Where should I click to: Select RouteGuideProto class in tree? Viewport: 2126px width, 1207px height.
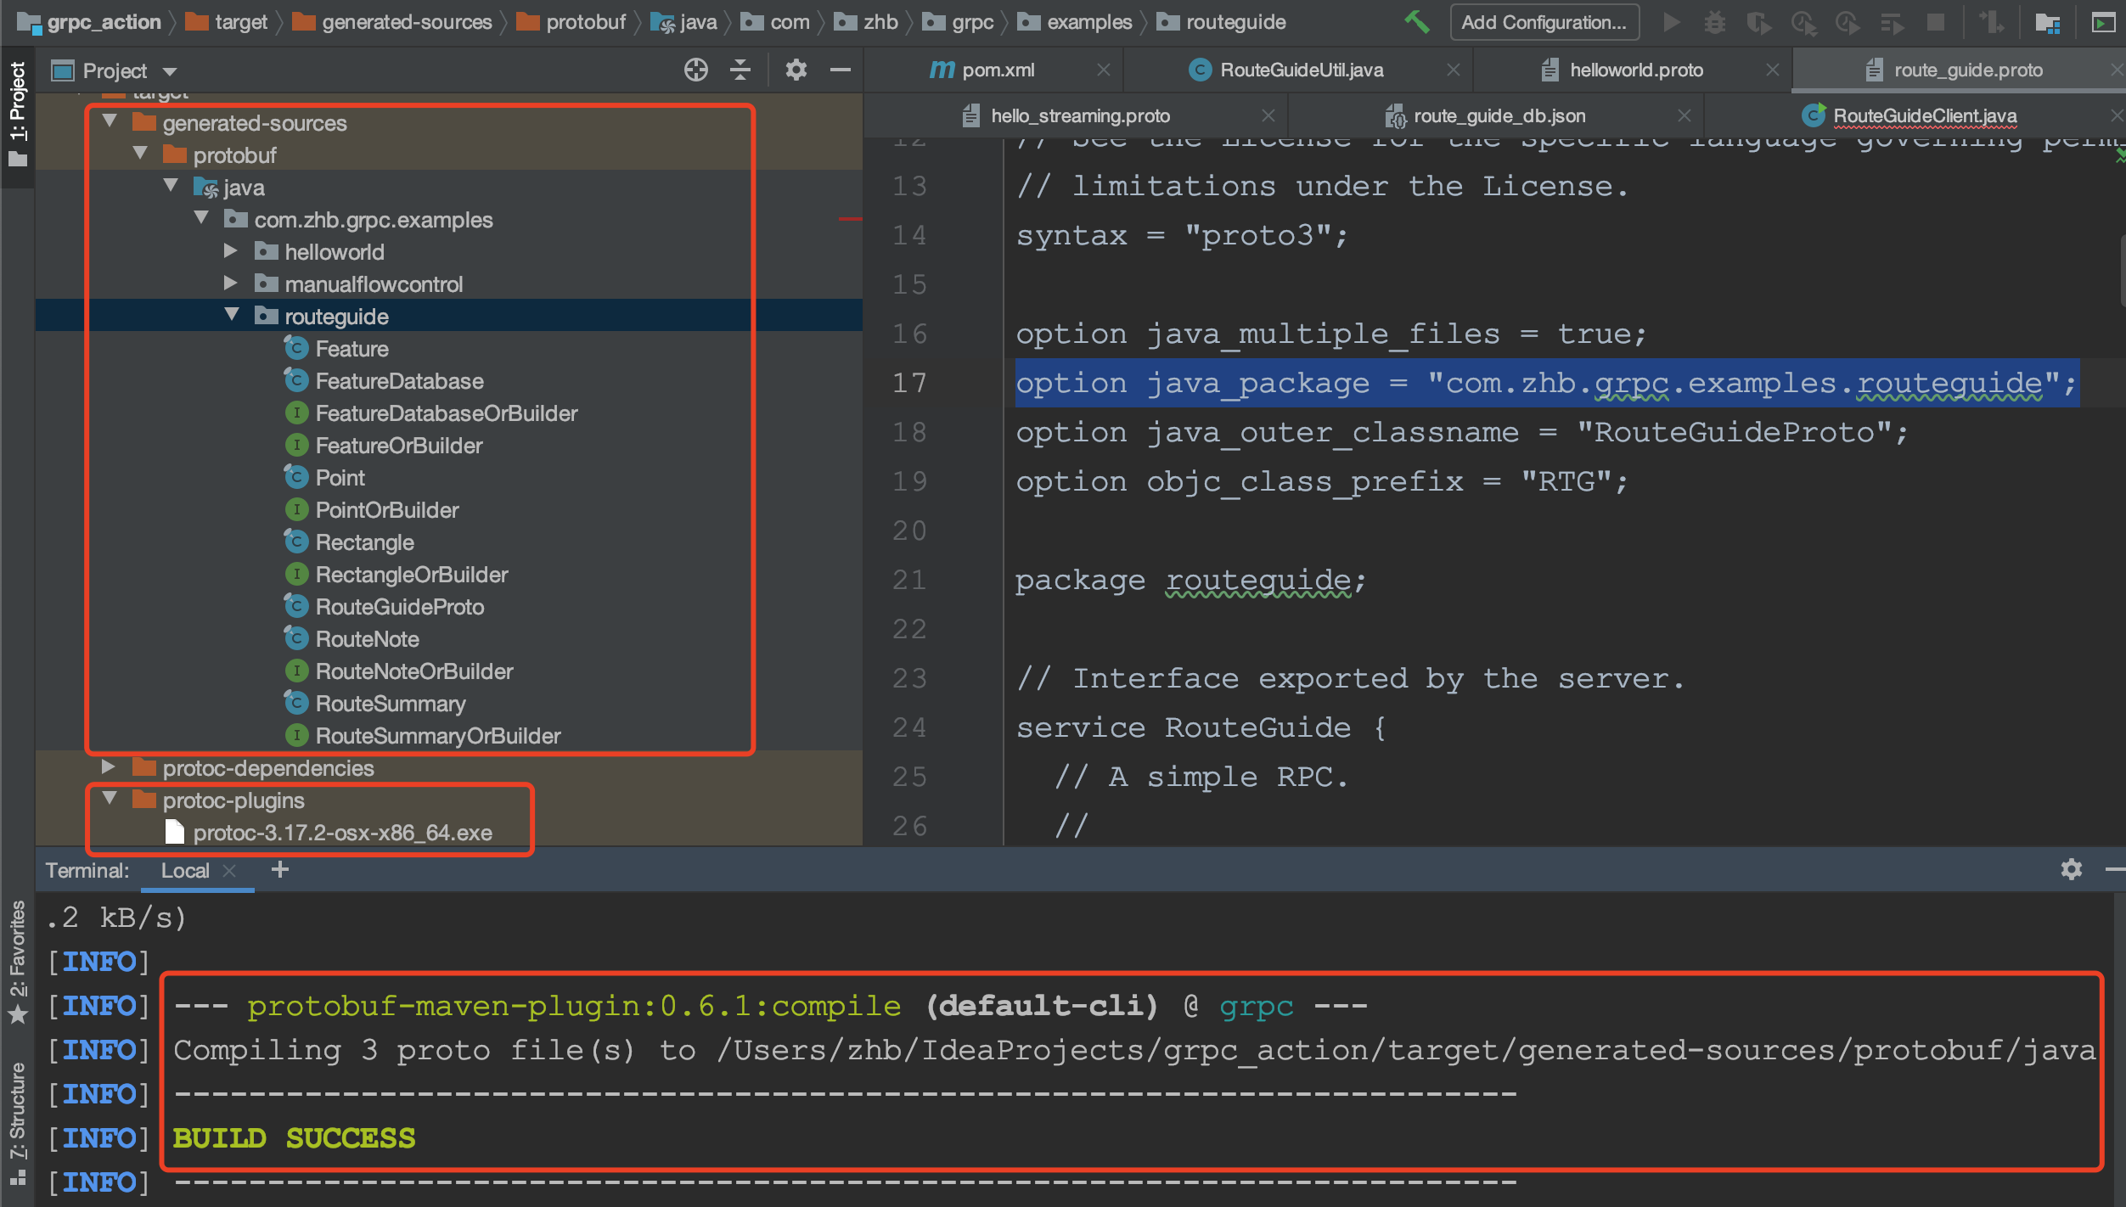[x=400, y=606]
